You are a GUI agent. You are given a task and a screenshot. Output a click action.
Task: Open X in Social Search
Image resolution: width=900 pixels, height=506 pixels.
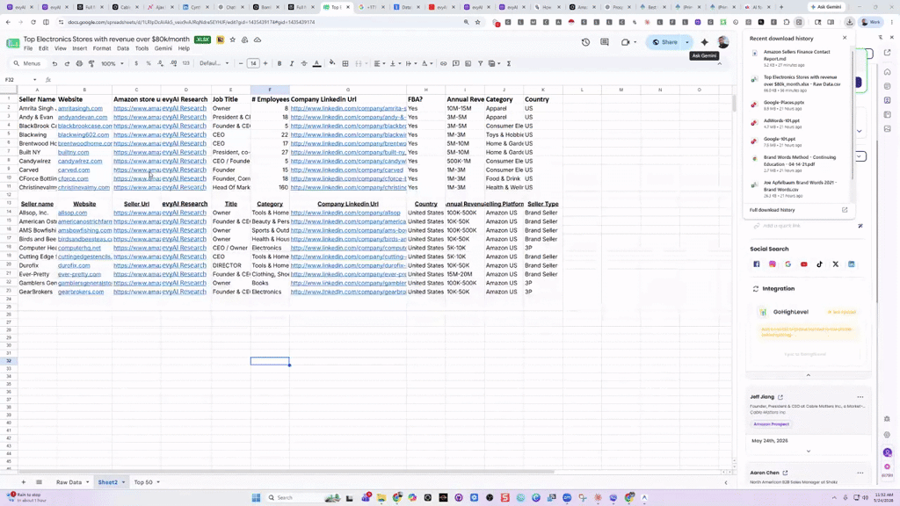(x=836, y=264)
